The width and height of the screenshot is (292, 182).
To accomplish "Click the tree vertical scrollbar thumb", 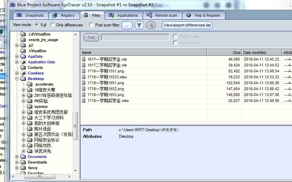I will pyautogui.click(x=75, y=126).
